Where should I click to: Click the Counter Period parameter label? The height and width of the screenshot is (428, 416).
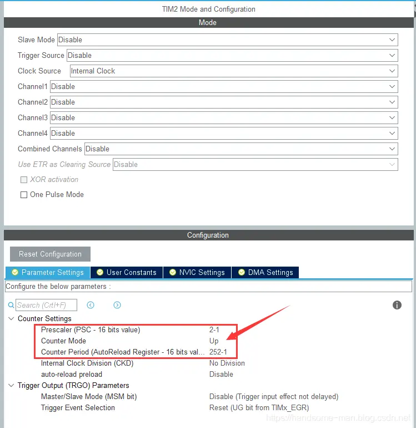coord(123,352)
